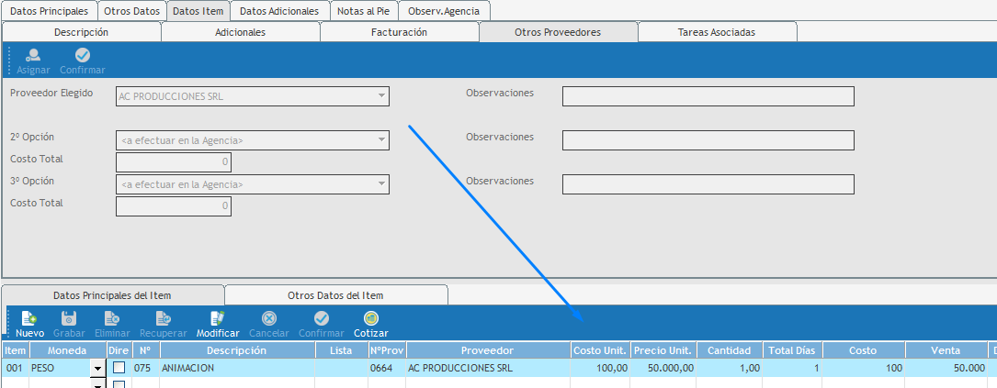Select the Otros Datos del Item tab

[335, 295]
